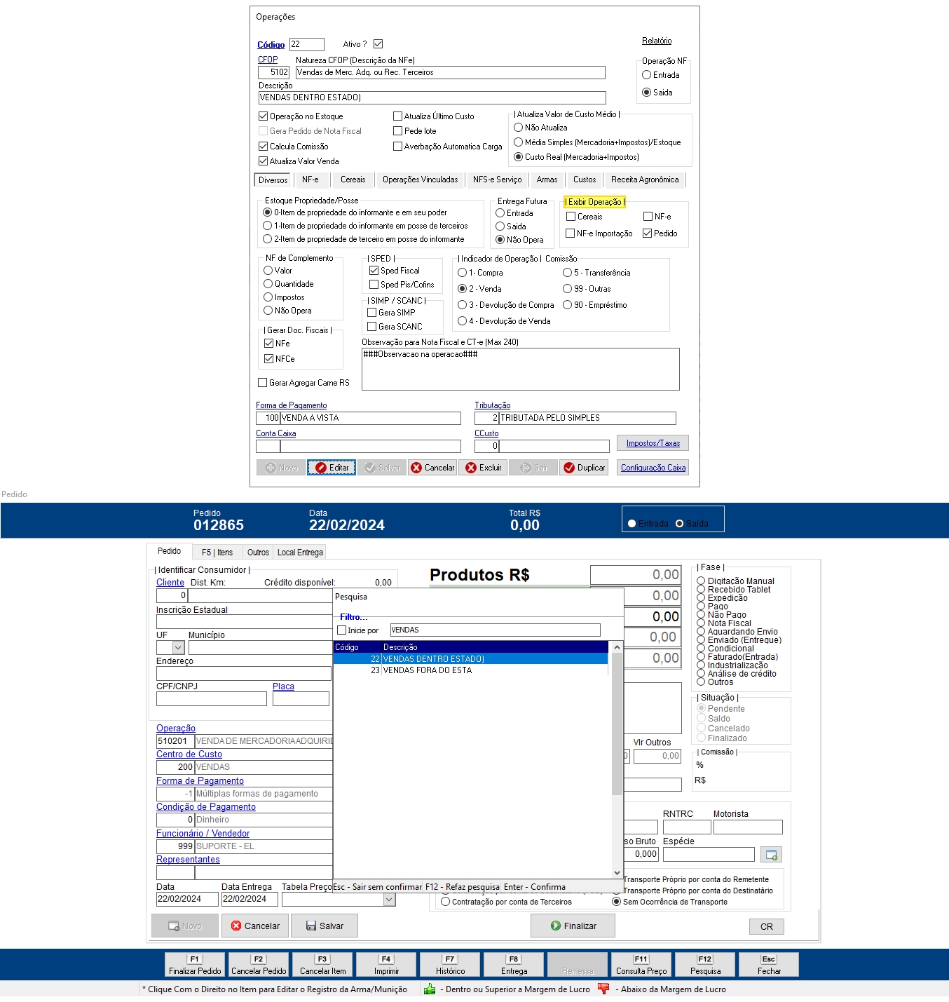Open Local Entrega tab
The width and height of the screenshot is (949, 1002).
300,553
